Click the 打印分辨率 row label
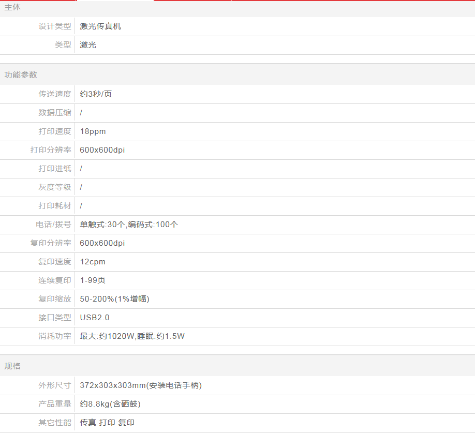 click(51, 150)
